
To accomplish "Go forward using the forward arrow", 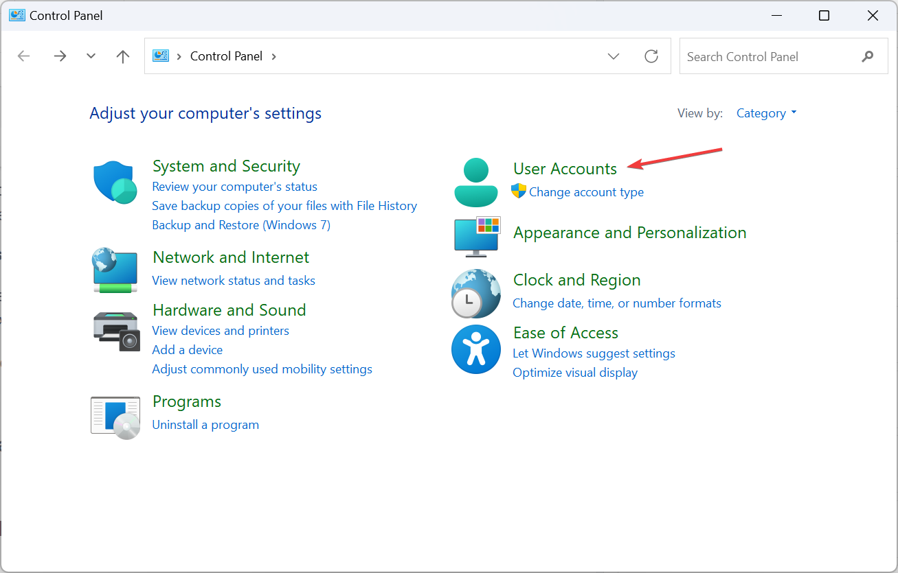I will (60, 56).
